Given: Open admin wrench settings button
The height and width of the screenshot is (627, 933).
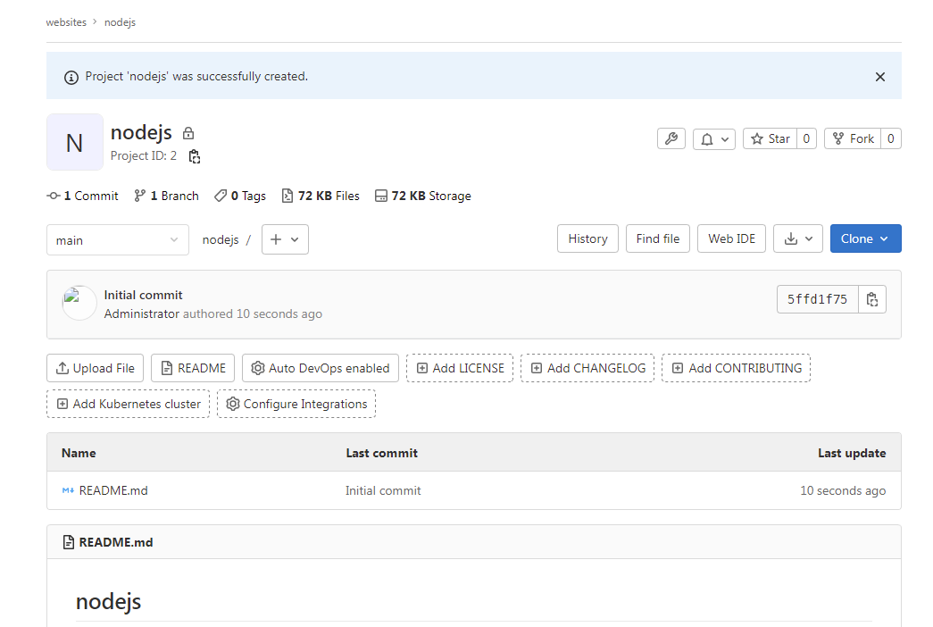Looking at the screenshot, I should 671,138.
